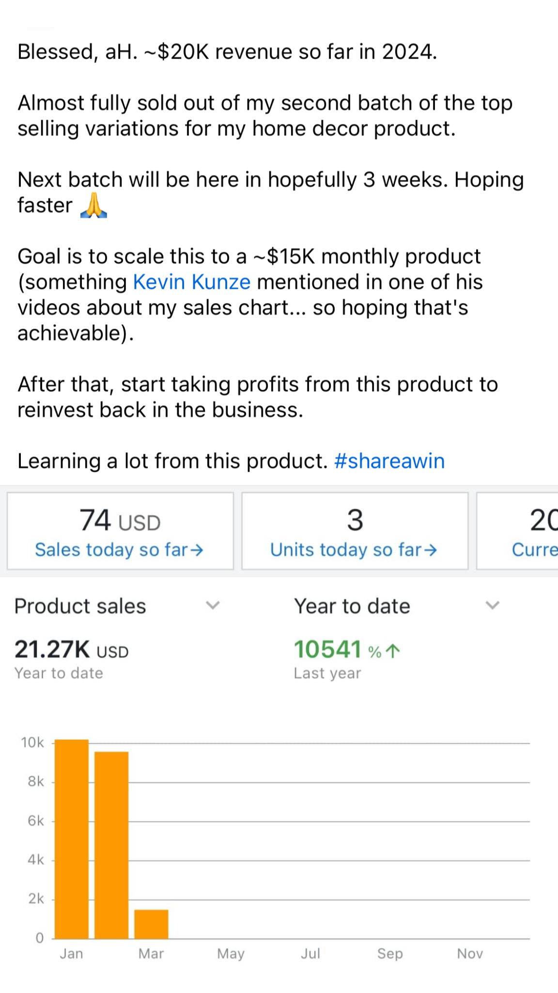Viewport: 558px width, 993px height.
Task: Open the 'Units today so far' link
Action: point(346,550)
